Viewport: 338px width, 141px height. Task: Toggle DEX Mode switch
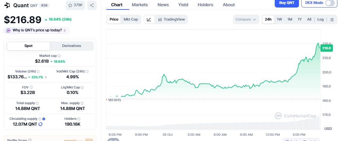point(329,3)
